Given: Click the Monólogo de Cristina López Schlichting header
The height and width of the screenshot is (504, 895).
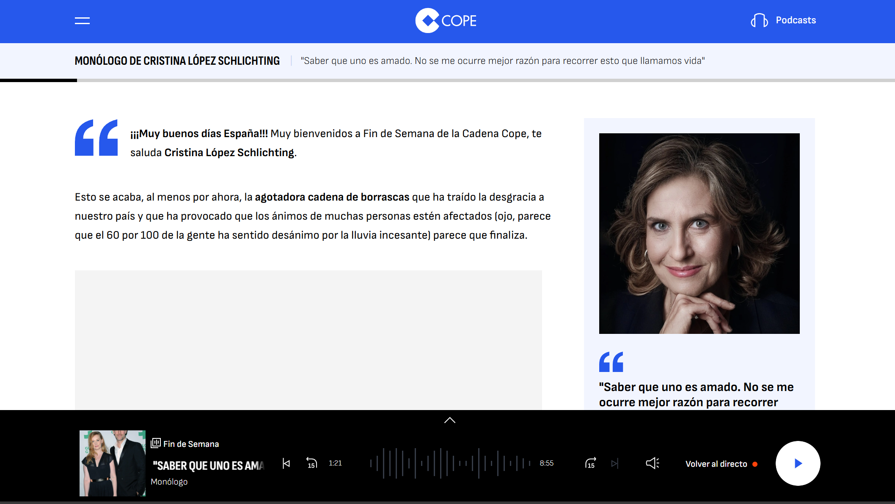Looking at the screenshot, I should (177, 61).
